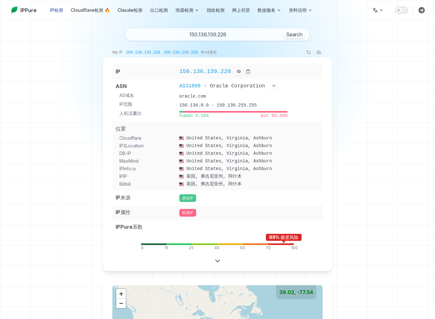
Task: Zoom in on the map
Action: pyautogui.click(x=121, y=294)
